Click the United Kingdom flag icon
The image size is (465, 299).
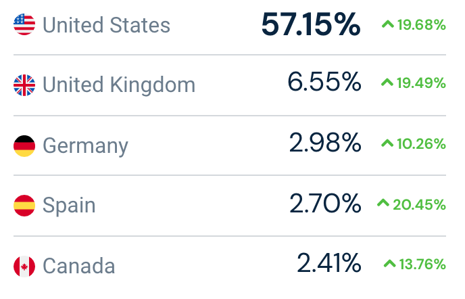point(24,85)
